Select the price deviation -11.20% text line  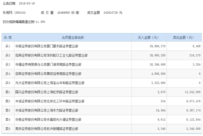point(24,22)
